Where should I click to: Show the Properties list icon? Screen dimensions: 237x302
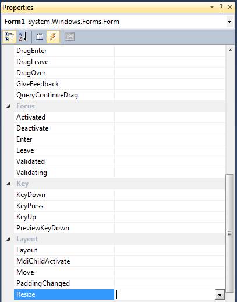[x=40, y=37]
